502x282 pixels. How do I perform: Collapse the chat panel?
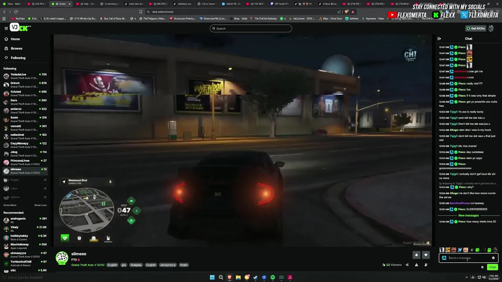(x=439, y=39)
